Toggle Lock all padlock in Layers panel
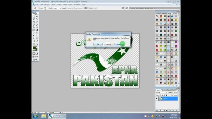Viewport: 212px width, 119px height. click(x=166, y=95)
